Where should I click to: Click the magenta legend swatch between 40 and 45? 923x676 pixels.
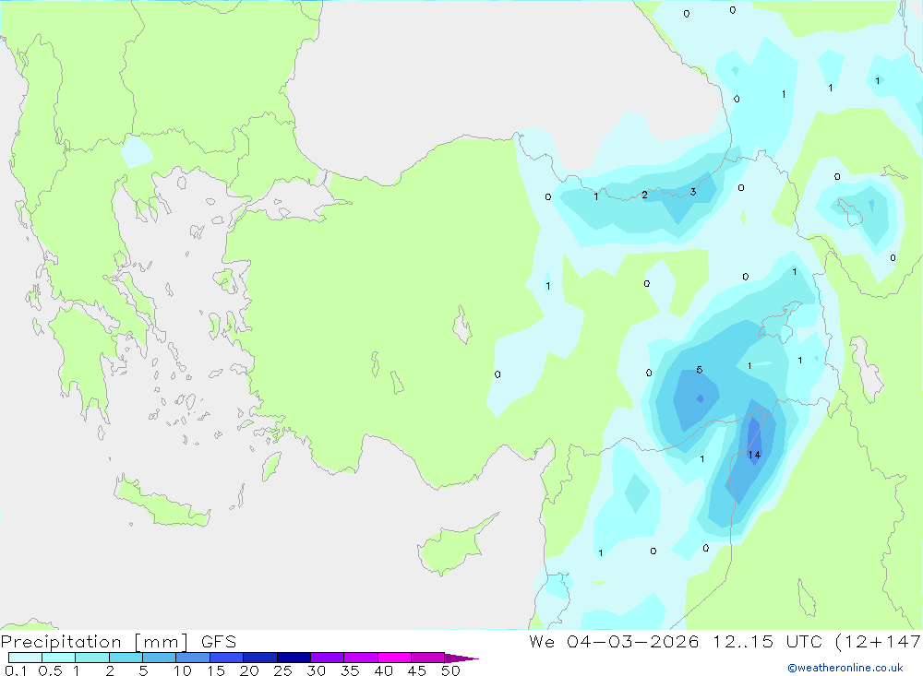point(394,658)
